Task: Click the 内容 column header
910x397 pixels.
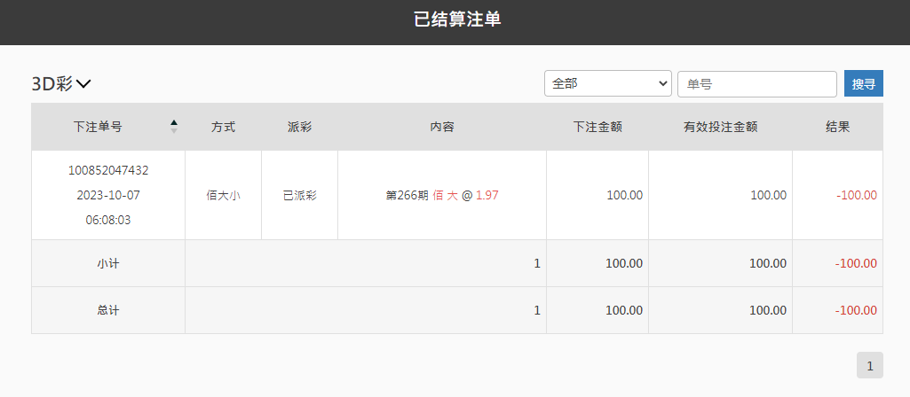Action: (441, 127)
